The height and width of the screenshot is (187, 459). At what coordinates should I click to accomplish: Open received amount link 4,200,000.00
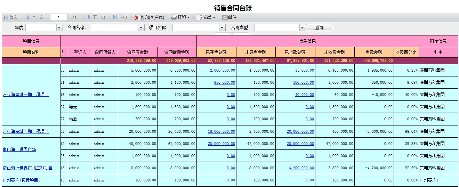click(x=301, y=168)
